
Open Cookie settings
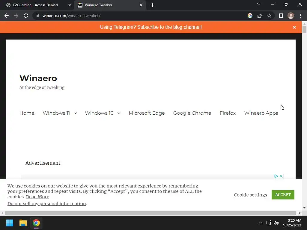point(250,195)
